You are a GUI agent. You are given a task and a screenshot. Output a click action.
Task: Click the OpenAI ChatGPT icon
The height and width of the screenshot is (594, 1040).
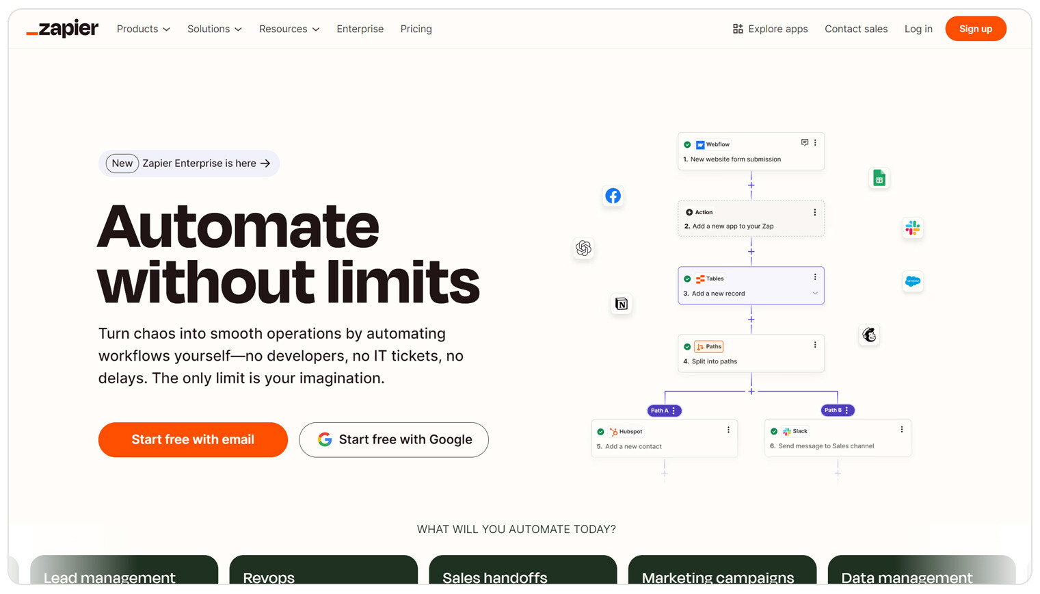[583, 248]
